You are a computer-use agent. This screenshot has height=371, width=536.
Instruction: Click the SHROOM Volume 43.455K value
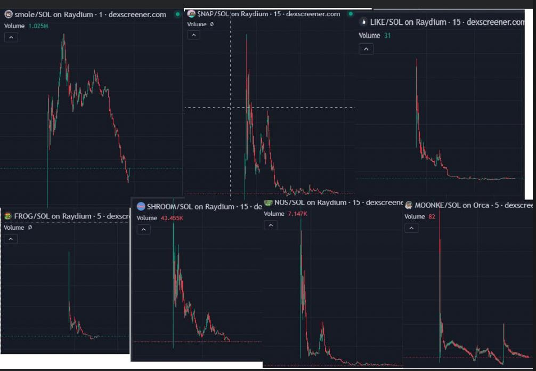click(172, 218)
